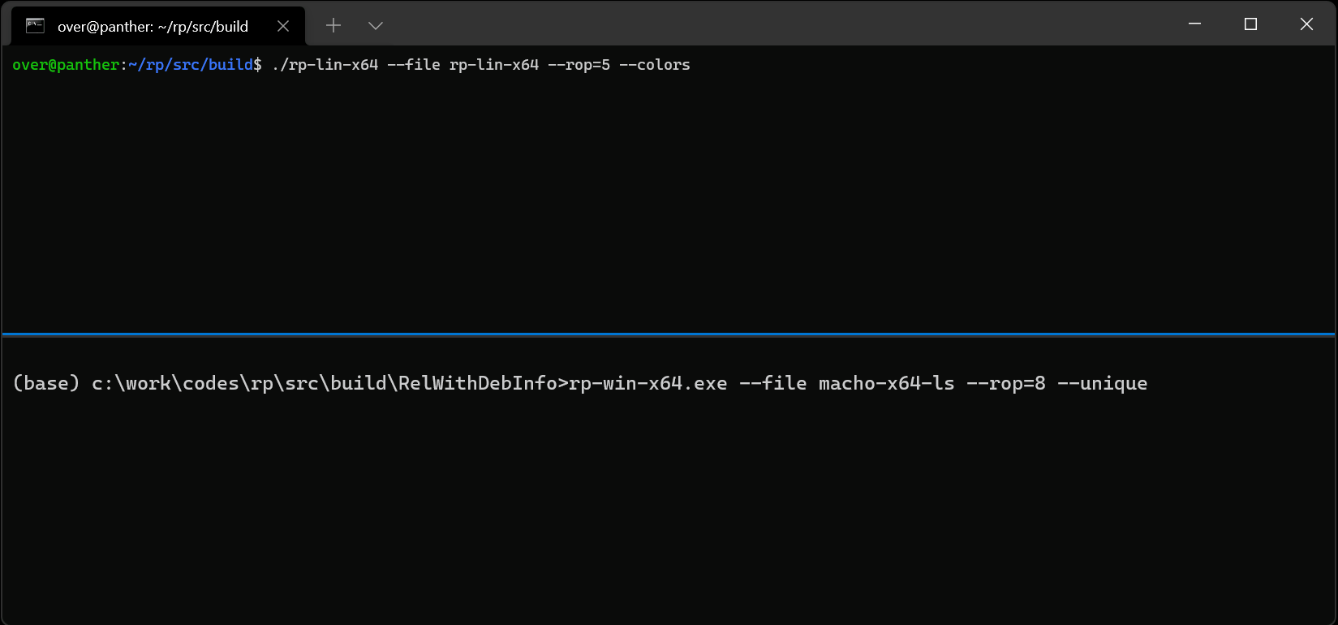Open a new tab with the plus button

(333, 26)
